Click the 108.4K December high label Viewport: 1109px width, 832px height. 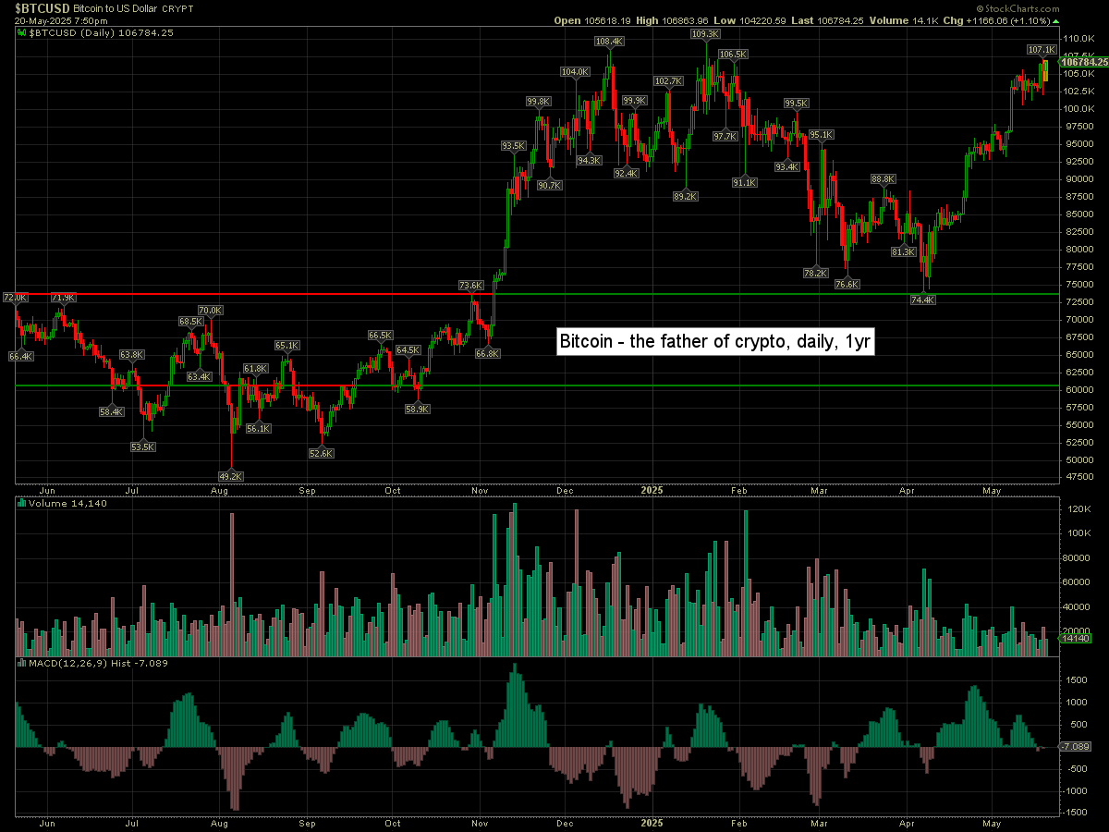(x=609, y=42)
